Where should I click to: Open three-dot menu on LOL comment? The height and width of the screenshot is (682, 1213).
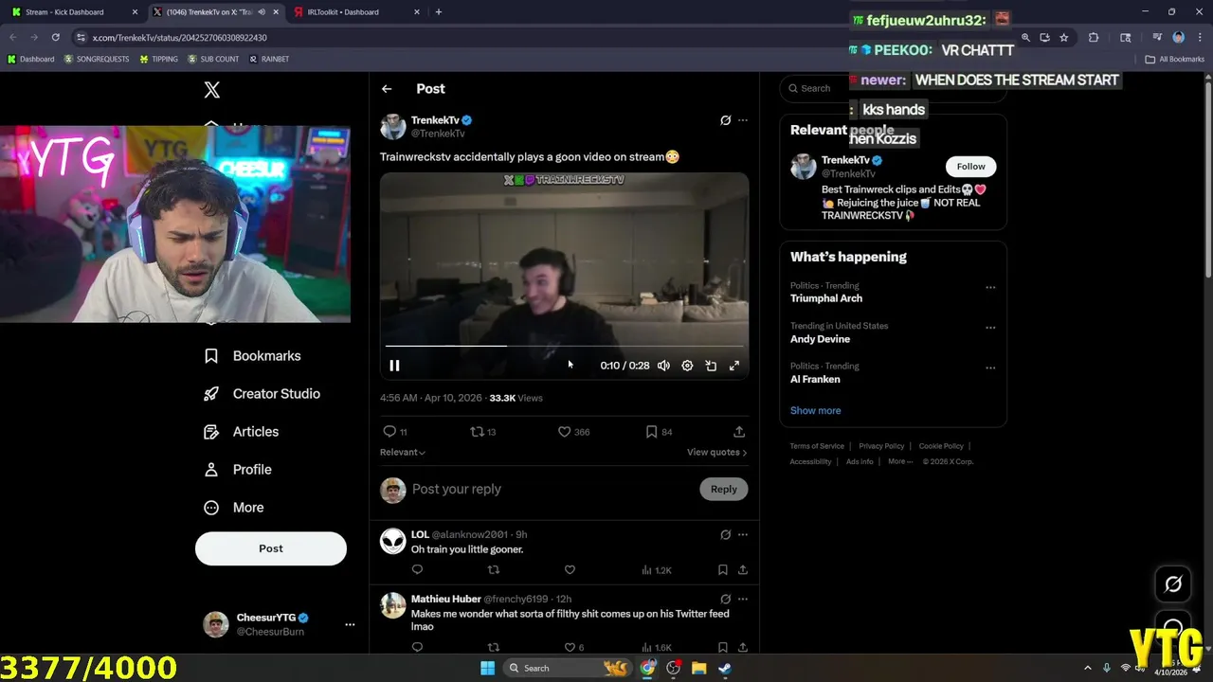point(743,535)
